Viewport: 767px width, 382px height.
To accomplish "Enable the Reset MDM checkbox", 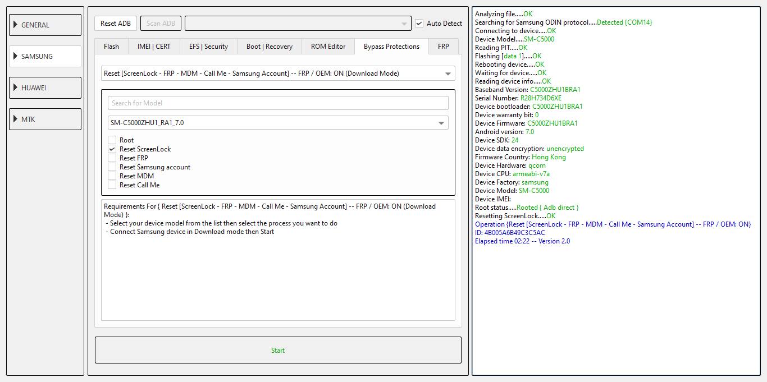I will pyautogui.click(x=112, y=176).
